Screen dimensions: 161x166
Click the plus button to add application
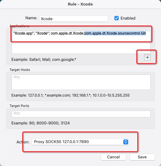(x=147, y=57)
